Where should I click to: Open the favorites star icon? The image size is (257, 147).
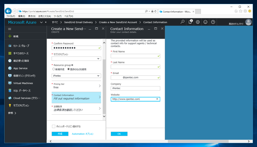coord(241,11)
